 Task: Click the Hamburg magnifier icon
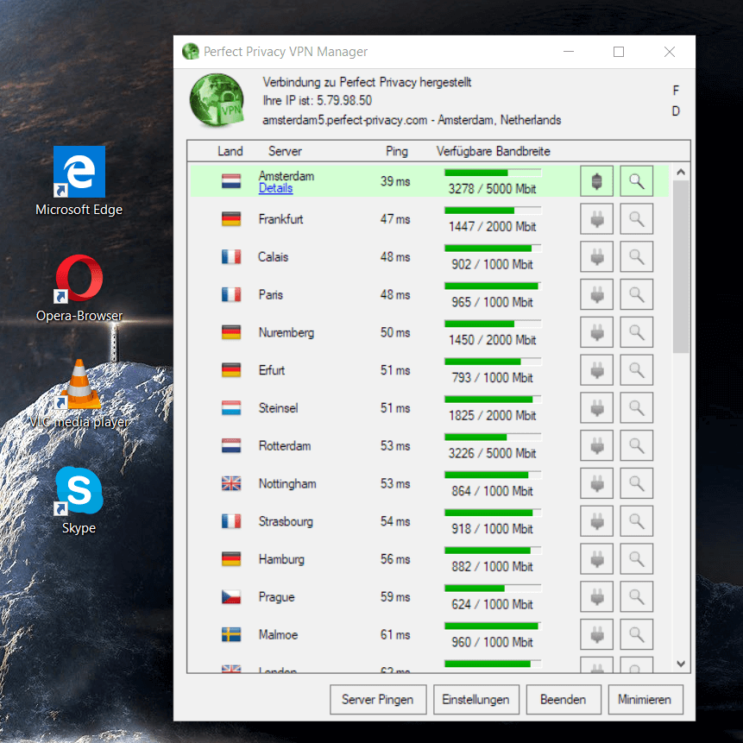coord(636,559)
